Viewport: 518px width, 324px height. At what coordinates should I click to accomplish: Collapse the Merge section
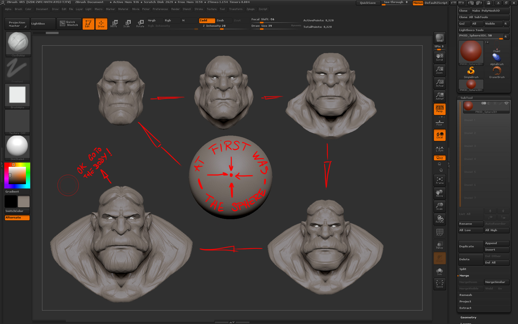pyautogui.click(x=464, y=276)
